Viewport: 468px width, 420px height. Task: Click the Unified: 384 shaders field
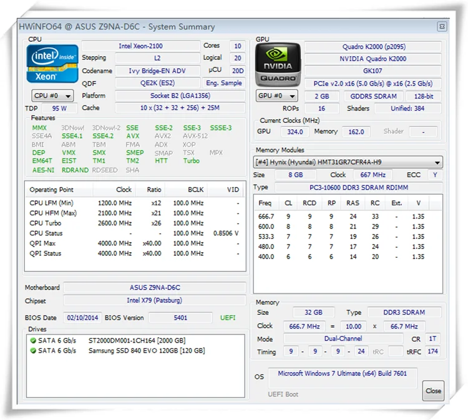click(407, 109)
